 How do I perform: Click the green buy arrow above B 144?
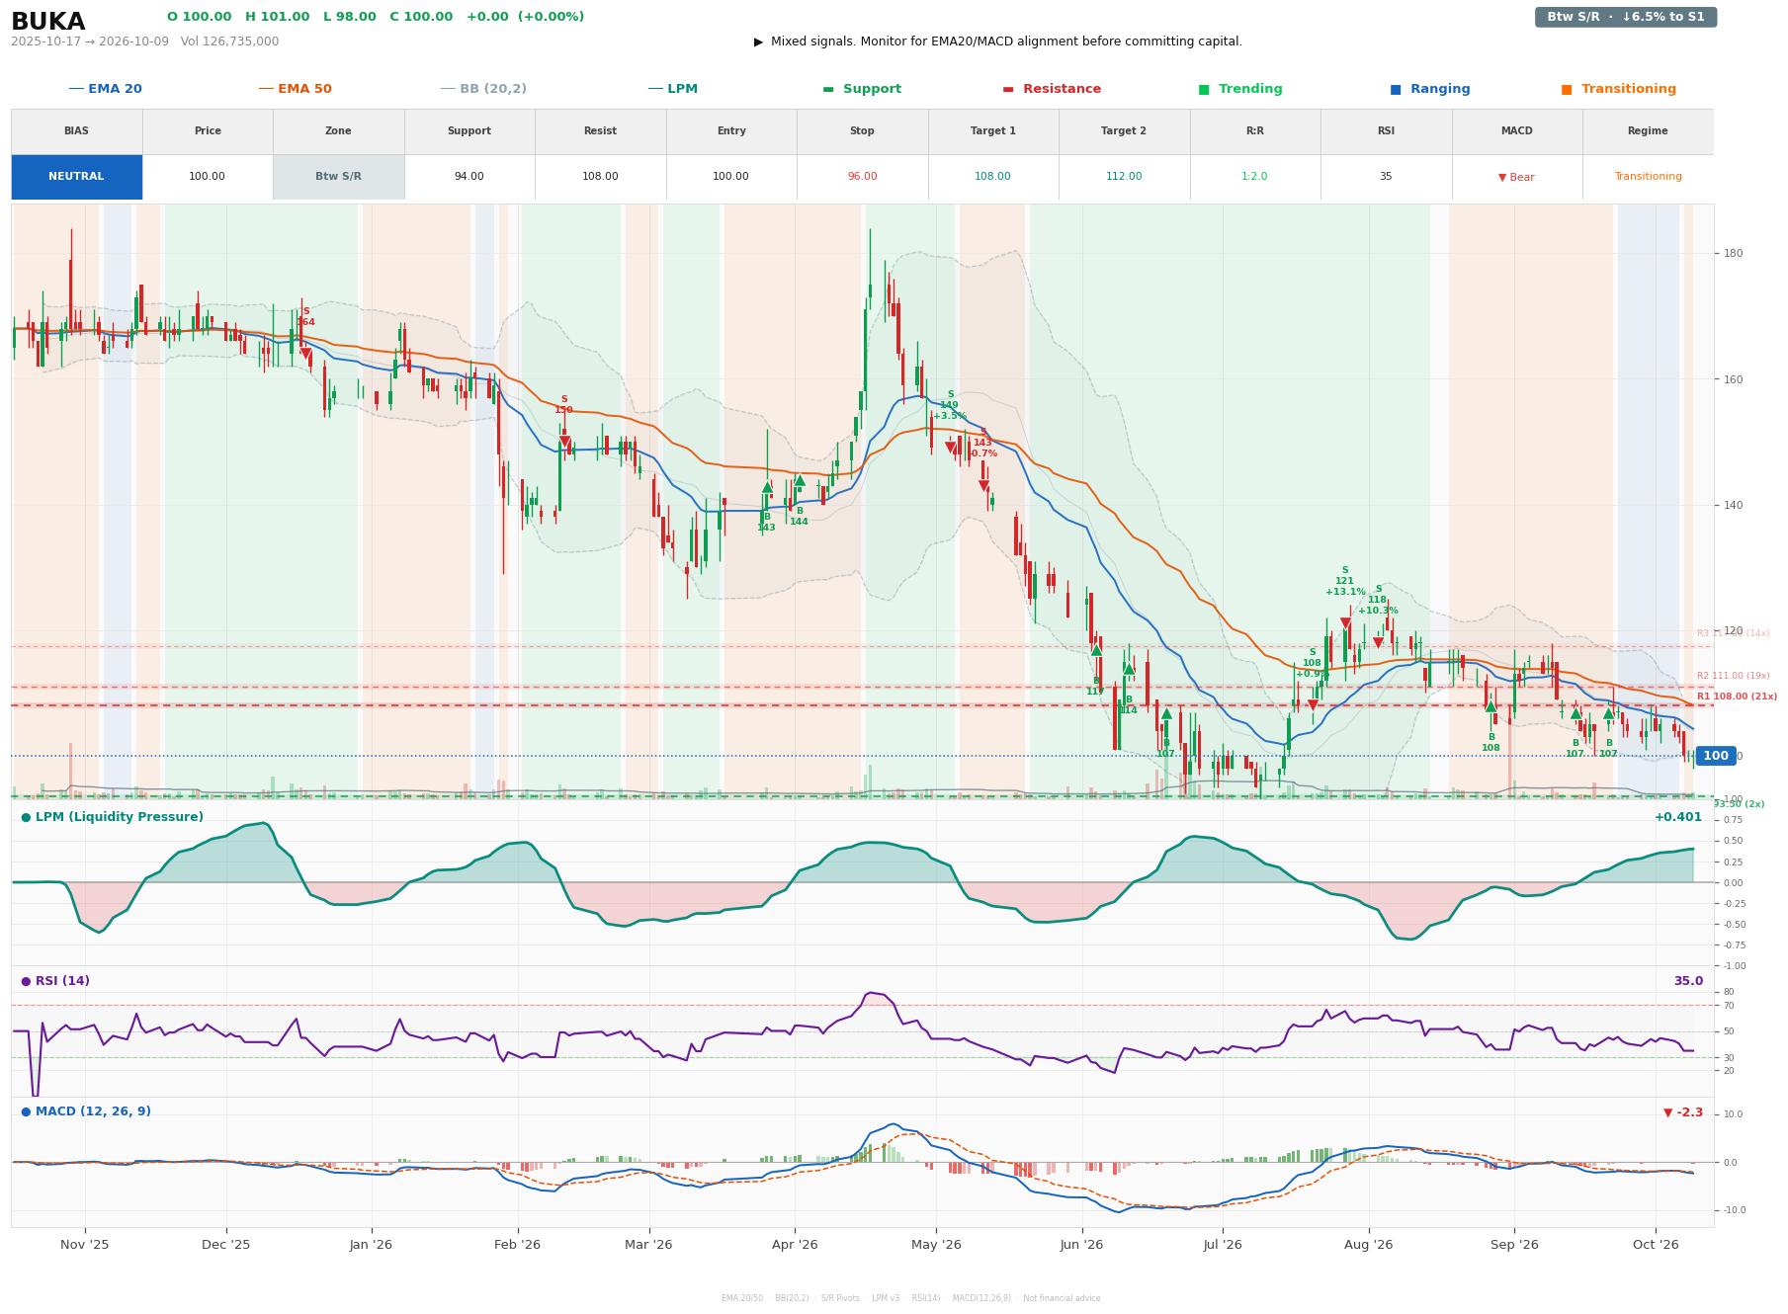click(x=800, y=481)
